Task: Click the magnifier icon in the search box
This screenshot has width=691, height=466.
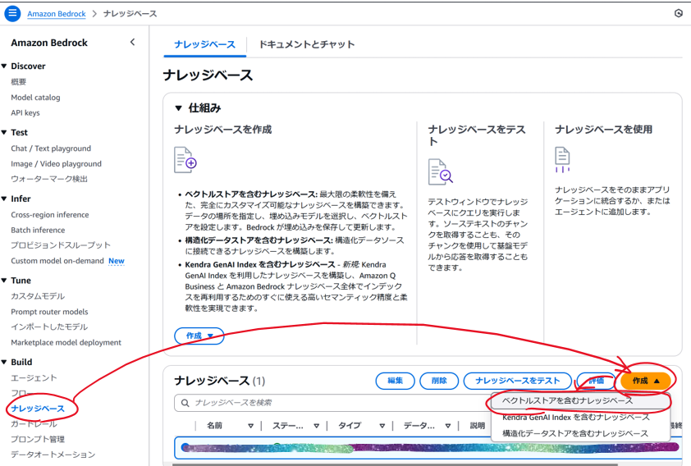Action: click(x=185, y=403)
